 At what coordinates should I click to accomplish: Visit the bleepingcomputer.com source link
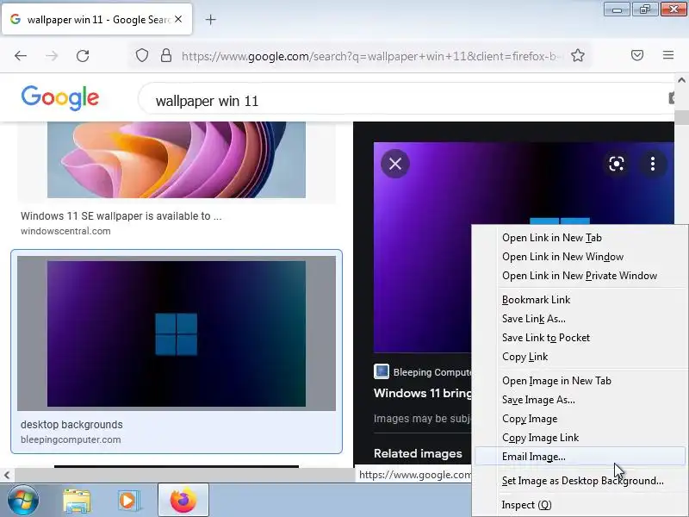click(71, 439)
